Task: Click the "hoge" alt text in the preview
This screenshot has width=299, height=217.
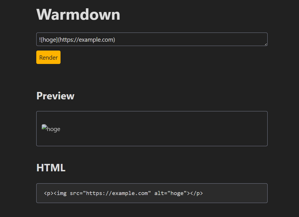Action: [53, 129]
